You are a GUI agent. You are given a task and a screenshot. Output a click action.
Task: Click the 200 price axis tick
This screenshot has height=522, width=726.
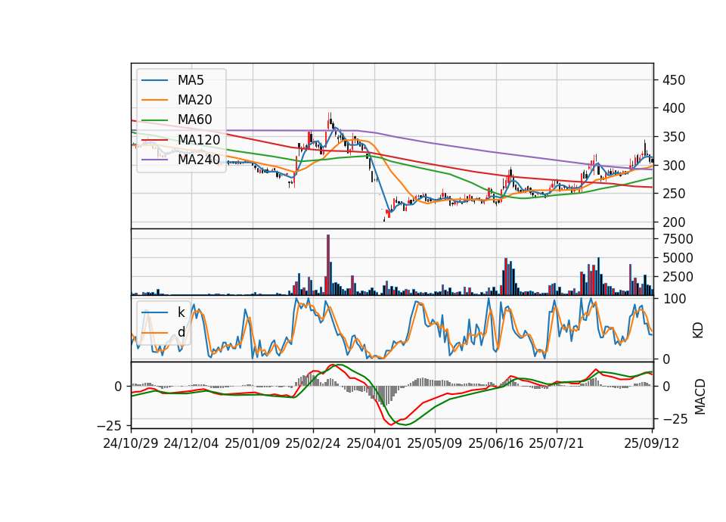tap(674, 222)
